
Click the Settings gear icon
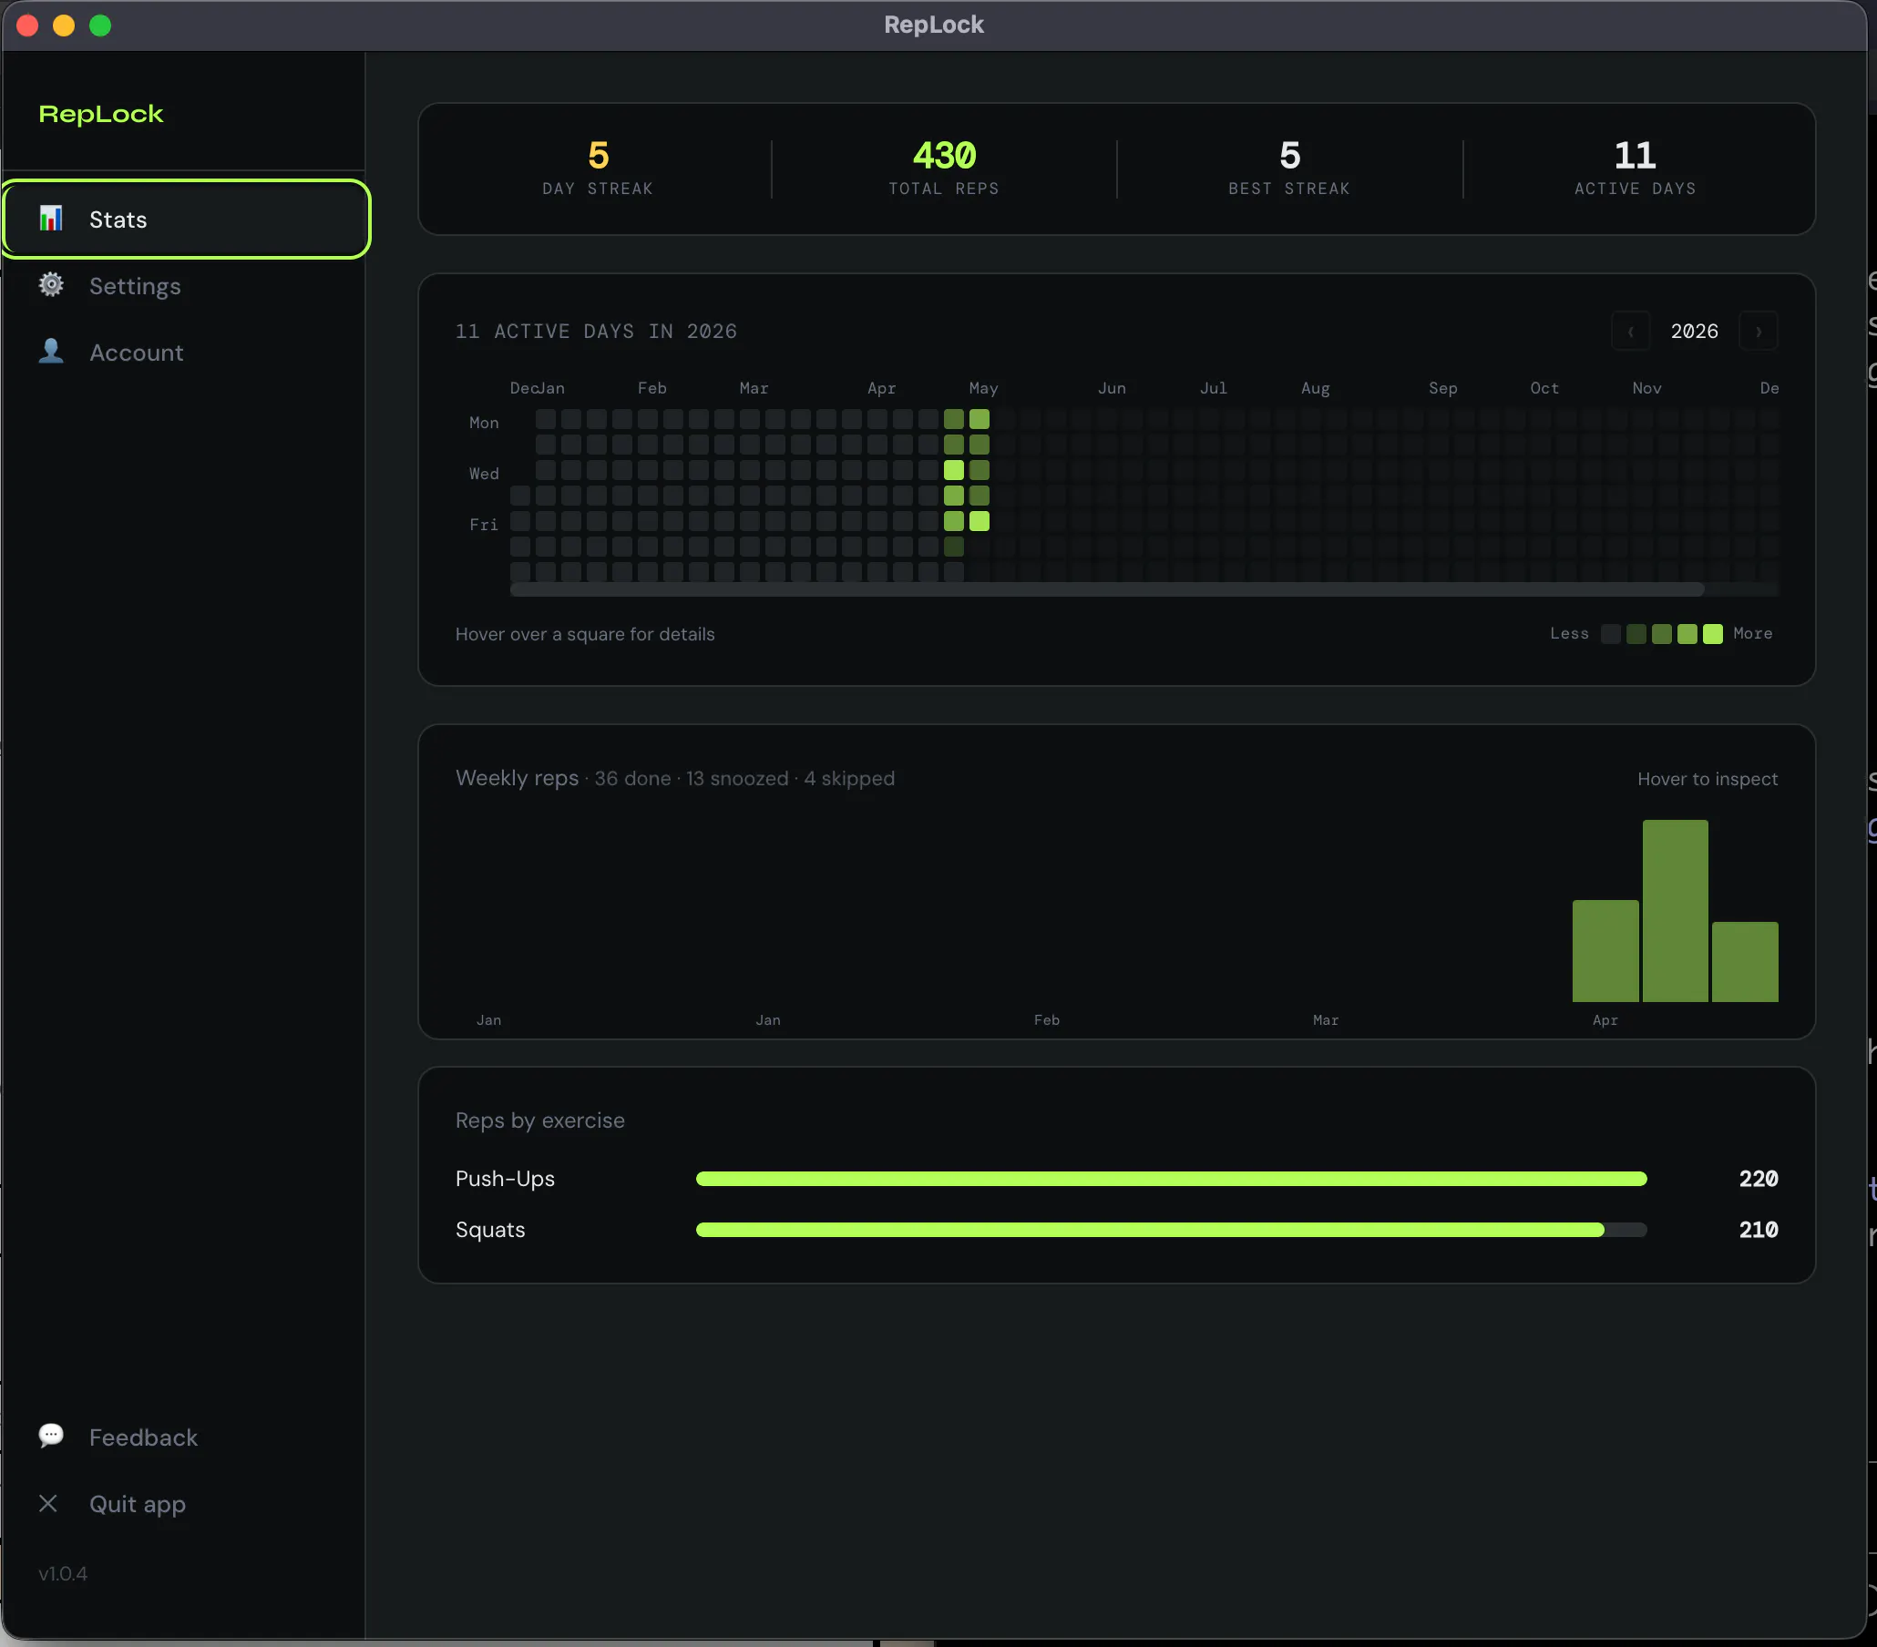(50, 284)
